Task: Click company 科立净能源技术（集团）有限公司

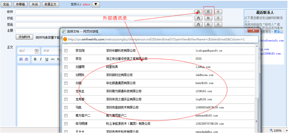Action: [128, 124]
